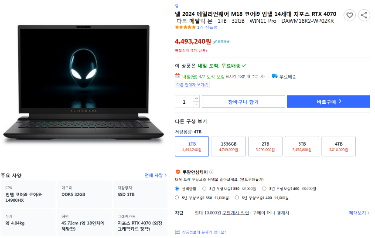Choose the 2TB storage option
Image resolution: width=375 pixels, height=238 pixels.
(x=265, y=146)
